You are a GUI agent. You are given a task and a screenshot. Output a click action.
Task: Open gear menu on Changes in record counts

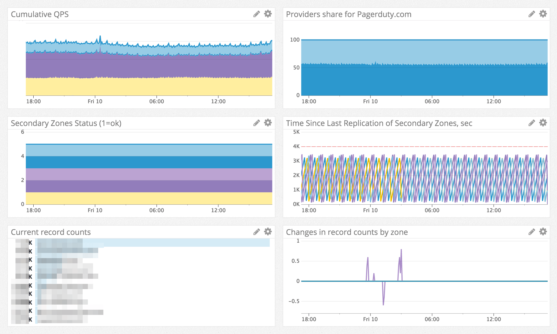point(543,232)
